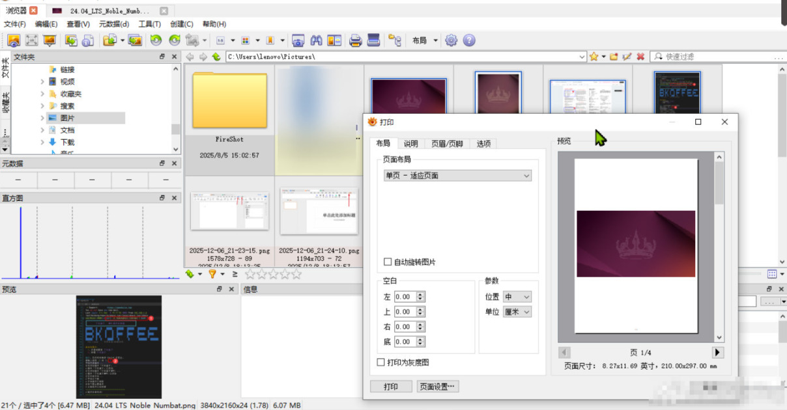The height and width of the screenshot is (410, 787).
Task: Click the filter funnel icon
Action: [212, 274]
